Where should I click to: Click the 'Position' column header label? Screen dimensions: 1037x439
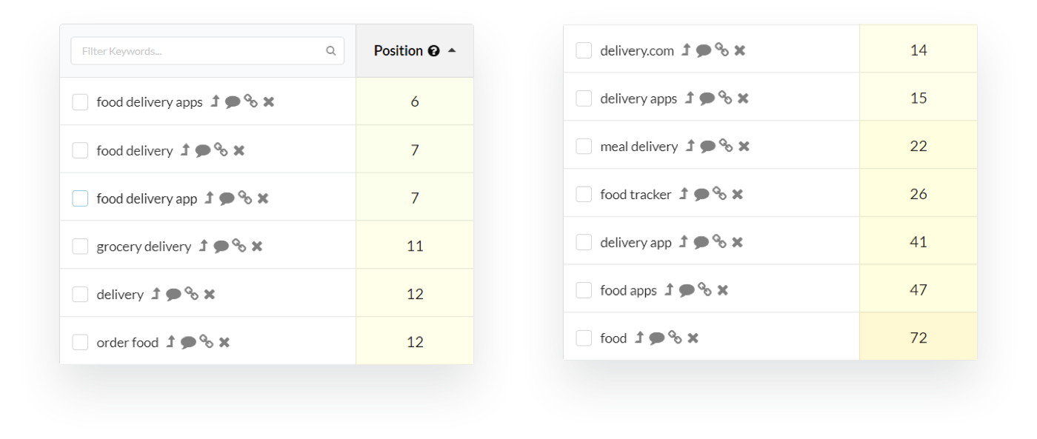tap(399, 51)
